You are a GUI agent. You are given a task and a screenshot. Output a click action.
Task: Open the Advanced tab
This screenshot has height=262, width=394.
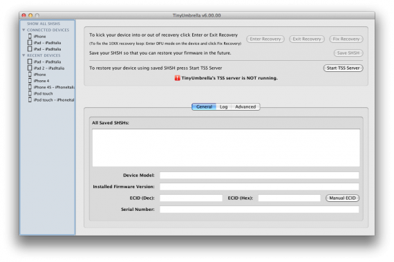(245, 106)
